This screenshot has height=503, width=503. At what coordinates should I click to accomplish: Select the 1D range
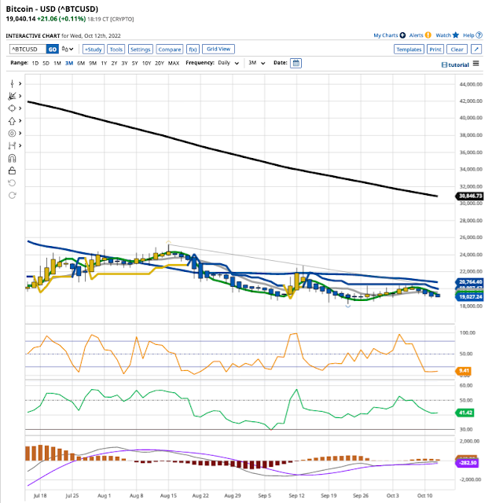click(x=35, y=63)
